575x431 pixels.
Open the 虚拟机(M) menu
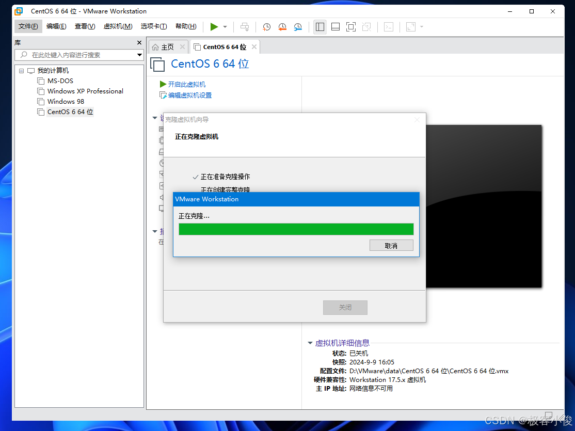tap(118, 26)
